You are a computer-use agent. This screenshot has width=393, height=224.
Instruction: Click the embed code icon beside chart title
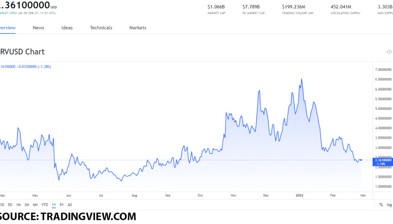coord(389,52)
